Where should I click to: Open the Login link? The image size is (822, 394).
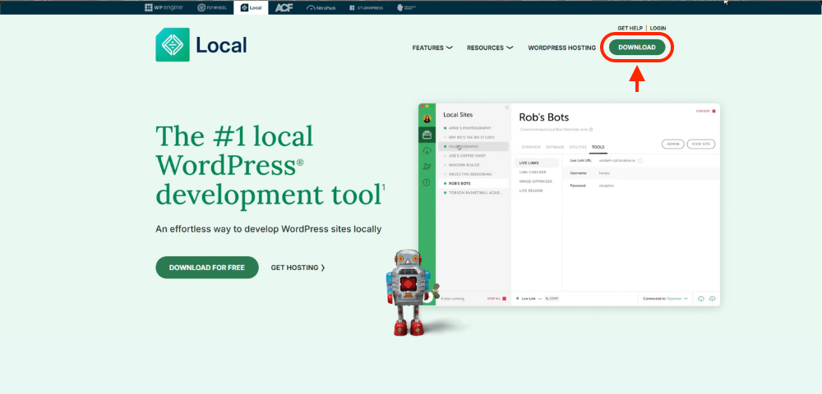point(658,28)
